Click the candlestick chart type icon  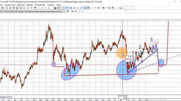[55, 8]
